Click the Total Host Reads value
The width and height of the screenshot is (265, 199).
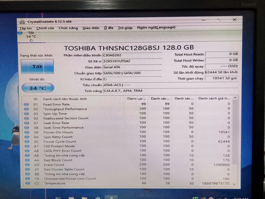222,54
